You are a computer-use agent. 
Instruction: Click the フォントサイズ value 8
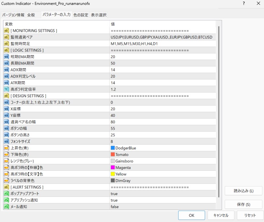click(112, 141)
